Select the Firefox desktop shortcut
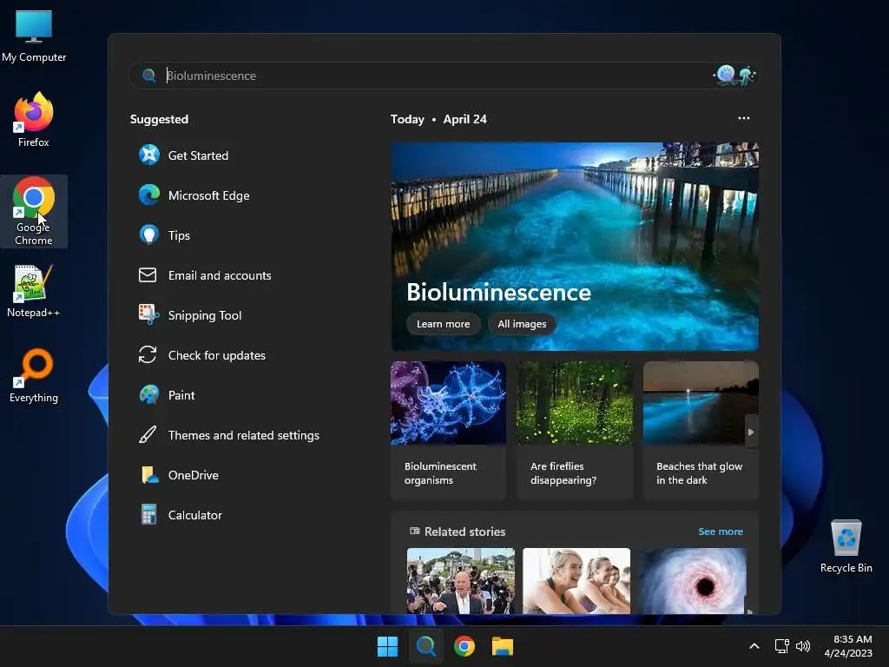This screenshot has height=667, width=889. tap(34, 120)
